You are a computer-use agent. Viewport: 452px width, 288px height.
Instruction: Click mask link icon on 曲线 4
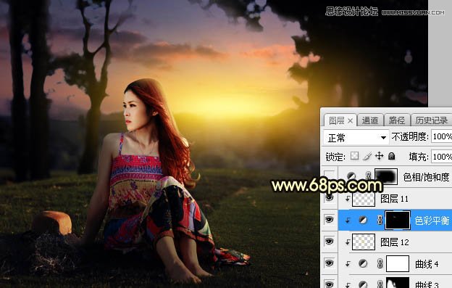380,263
